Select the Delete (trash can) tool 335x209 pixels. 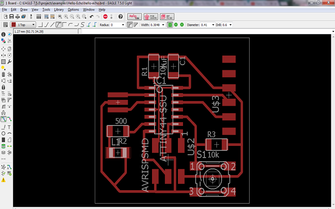click(x=3, y=74)
